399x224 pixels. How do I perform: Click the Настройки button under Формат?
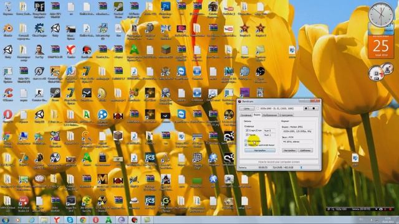point(289,151)
